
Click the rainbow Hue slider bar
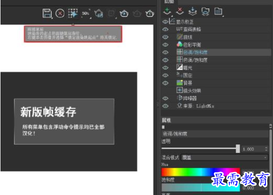(201, 172)
